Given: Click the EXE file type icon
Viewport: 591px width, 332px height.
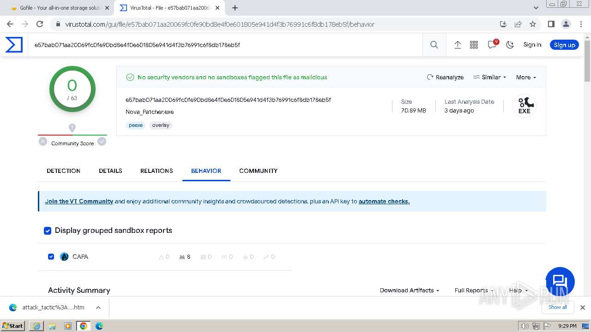Looking at the screenshot, I should coord(524,106).
